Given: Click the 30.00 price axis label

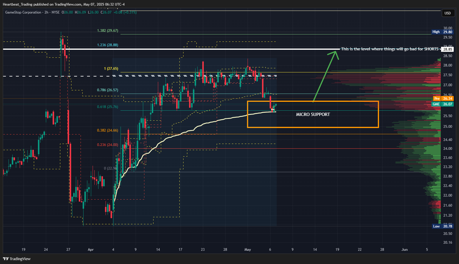Looking at the screenshot, I should click(448, 28).
